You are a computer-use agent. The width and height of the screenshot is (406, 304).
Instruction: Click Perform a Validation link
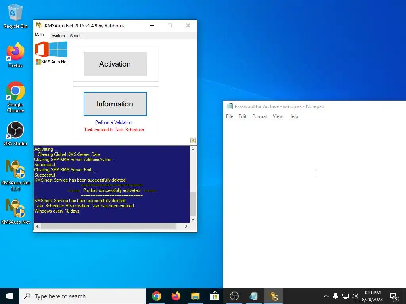click(114, 122)
